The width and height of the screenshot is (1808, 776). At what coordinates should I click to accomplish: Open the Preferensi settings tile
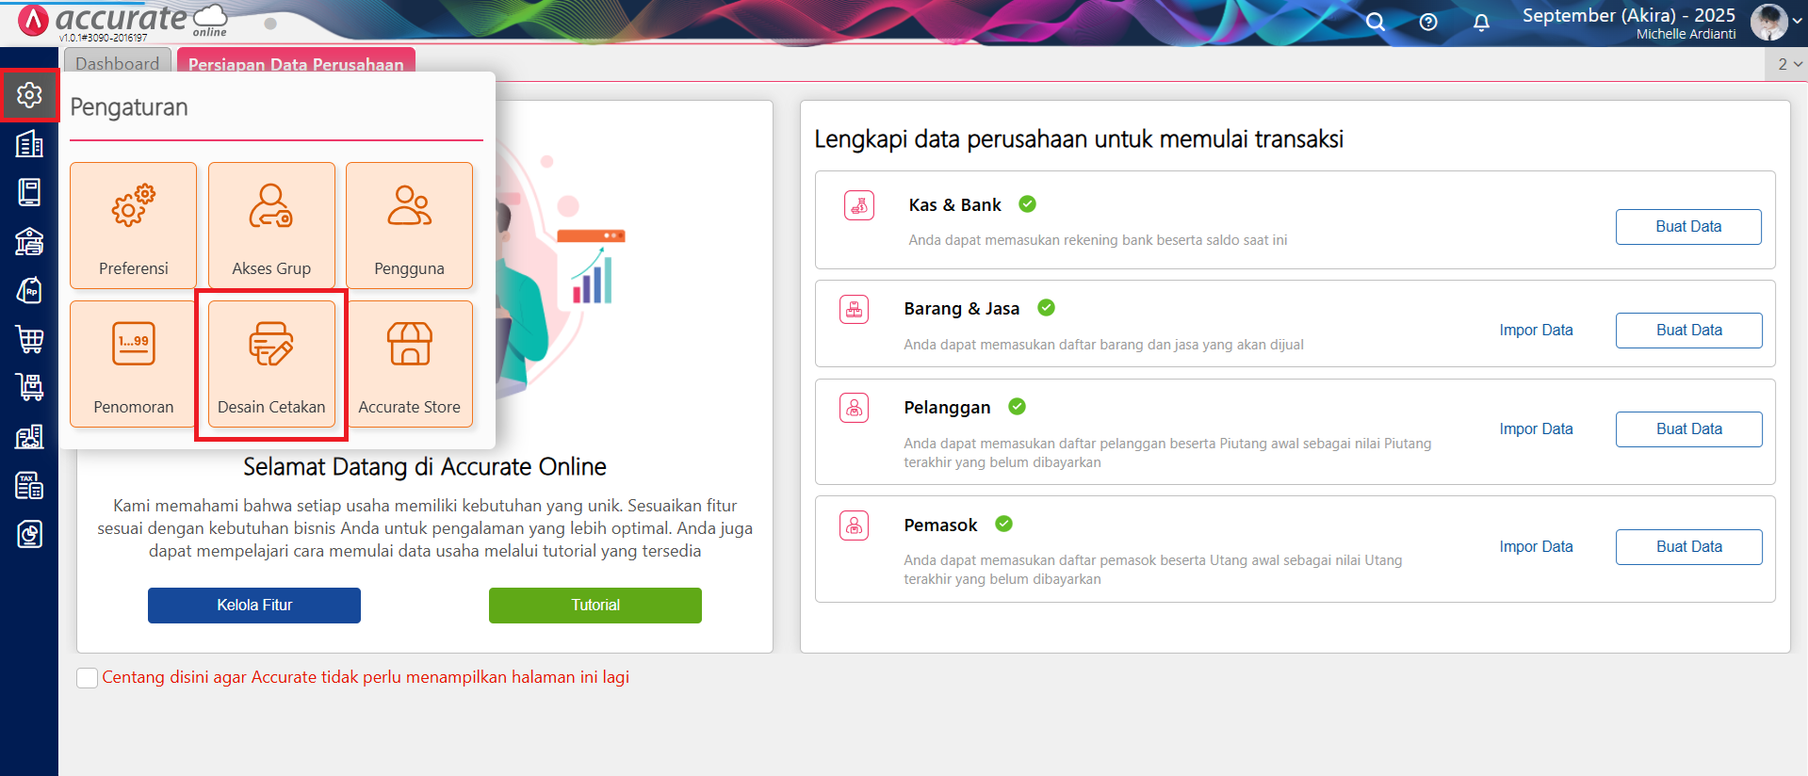[133, 225]
